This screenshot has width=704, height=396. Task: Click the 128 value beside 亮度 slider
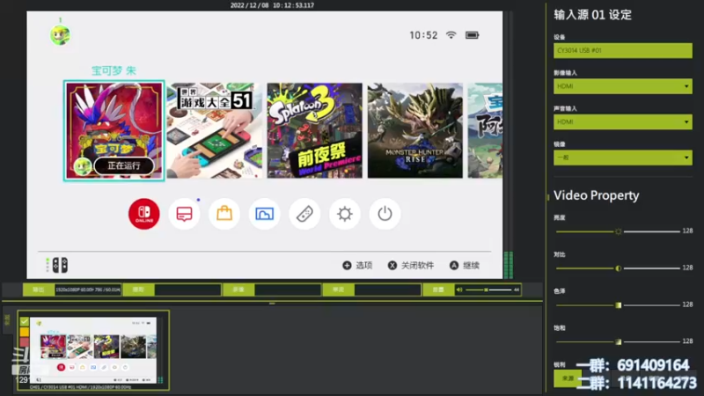[x=687, y=231]
